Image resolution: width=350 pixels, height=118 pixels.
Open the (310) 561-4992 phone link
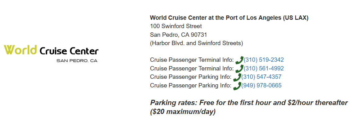264,69
